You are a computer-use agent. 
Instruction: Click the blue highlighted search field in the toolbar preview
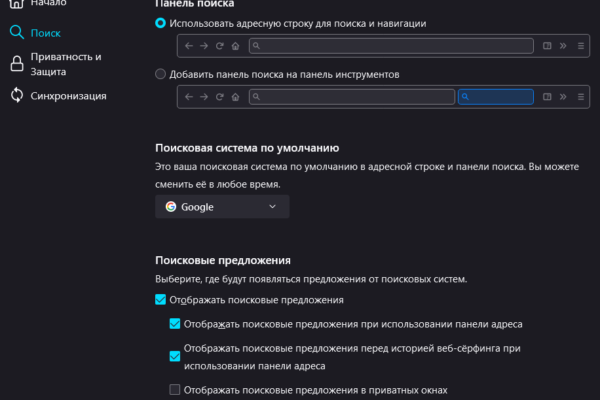click(x=496, y=97)
